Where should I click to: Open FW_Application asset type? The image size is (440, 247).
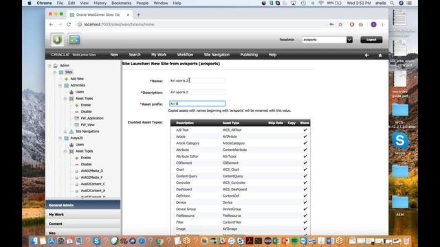(x=92, y=118)
